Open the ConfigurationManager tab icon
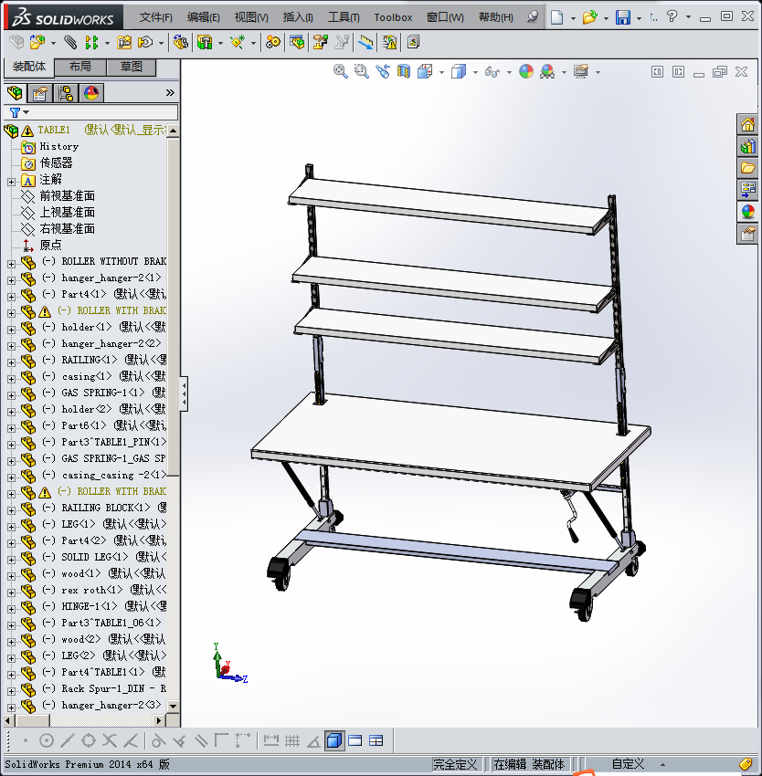This screenshot has height=776, width=762. point(66,92)
